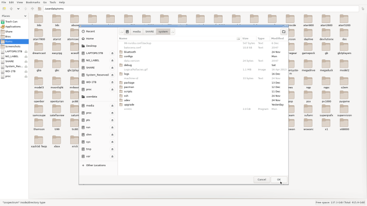The height and width of the screenshot is (206, 367).
Task: Unmount media in dialog sidebar
Action: [112, 106]
